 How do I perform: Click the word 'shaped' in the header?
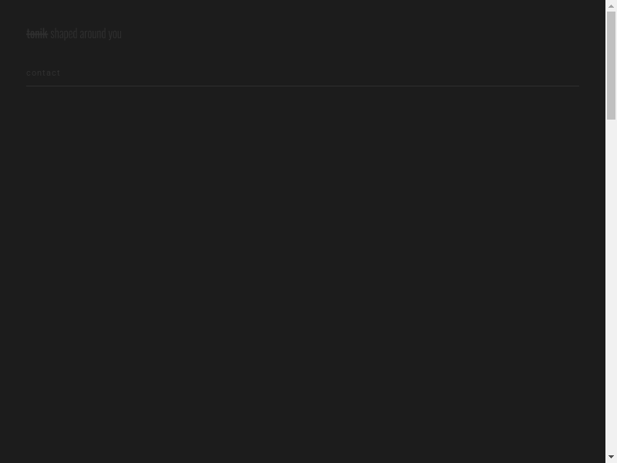point(64,34)
